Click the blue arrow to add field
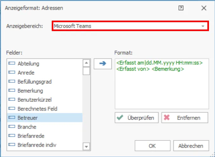This screenshot has height=157, width=215. click(x=103, y=64)
